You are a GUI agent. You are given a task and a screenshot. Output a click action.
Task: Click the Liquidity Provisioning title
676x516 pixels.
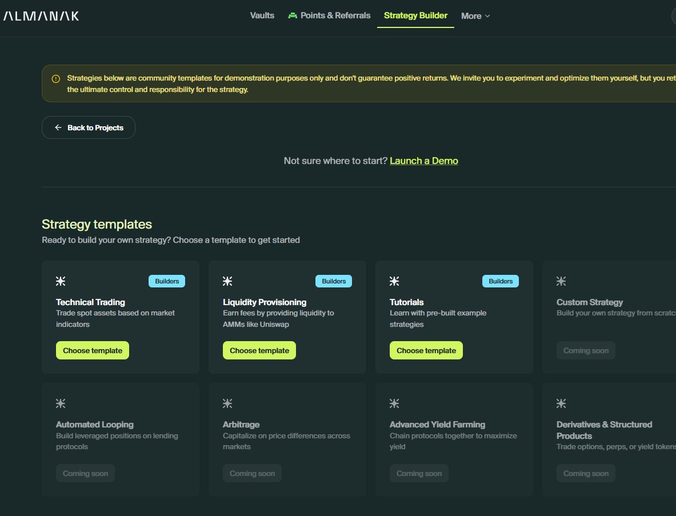pos(265,302)
